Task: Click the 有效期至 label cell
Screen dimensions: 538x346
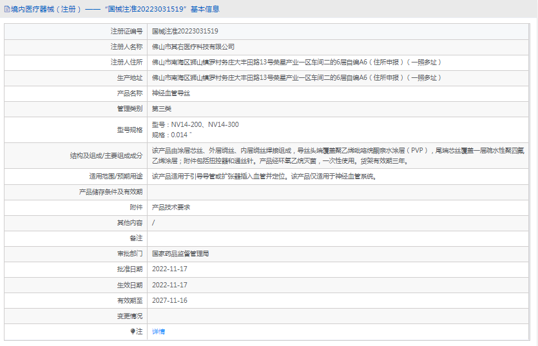Action: [76, 301]
